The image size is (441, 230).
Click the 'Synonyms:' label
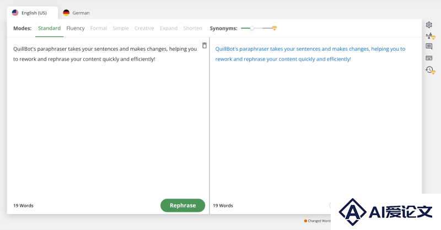click(x=224, y=28)
